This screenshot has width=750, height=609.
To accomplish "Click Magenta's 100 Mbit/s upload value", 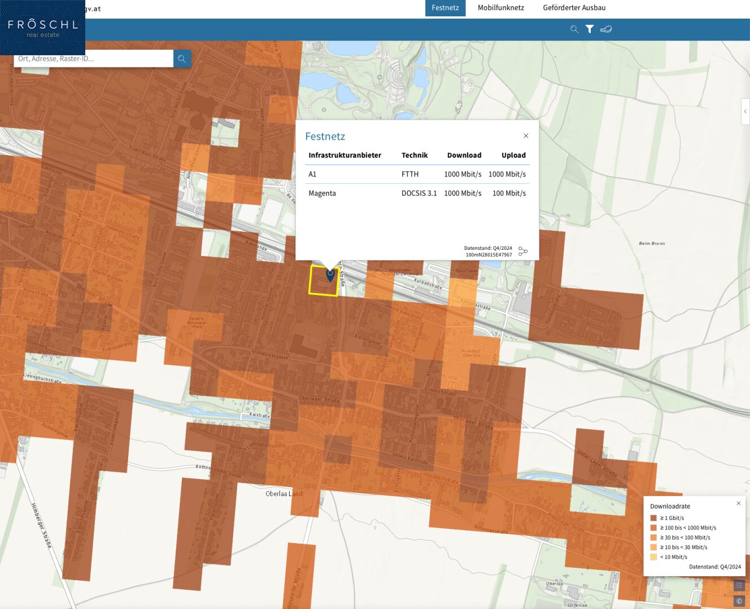I will pyautogui.click(x=509, y=193).
